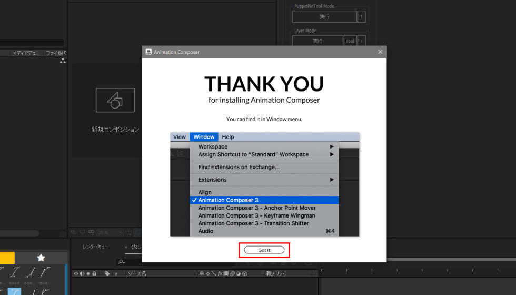Click the motion blur switch icon
Image resolution: width=516 pixels, height=295 pixels.
click(x=232, y=273)
